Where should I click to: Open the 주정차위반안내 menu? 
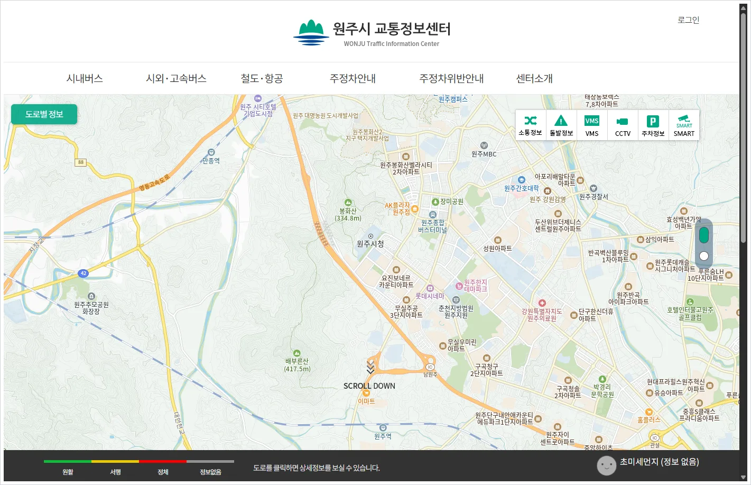click(451, 78)
